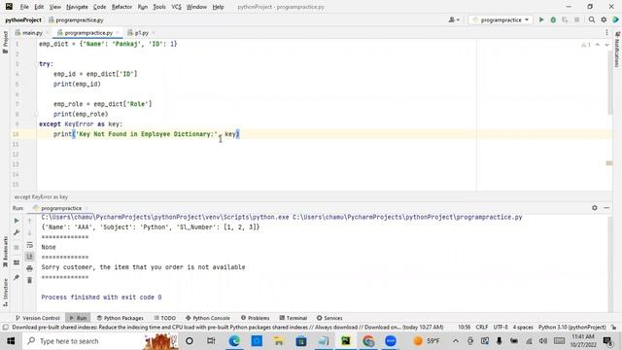Open IDE settings gear in top toolbar
Image resolution: width=622 pixels, height=350 pixels.
pyautogui.click(x=604, y=19)
